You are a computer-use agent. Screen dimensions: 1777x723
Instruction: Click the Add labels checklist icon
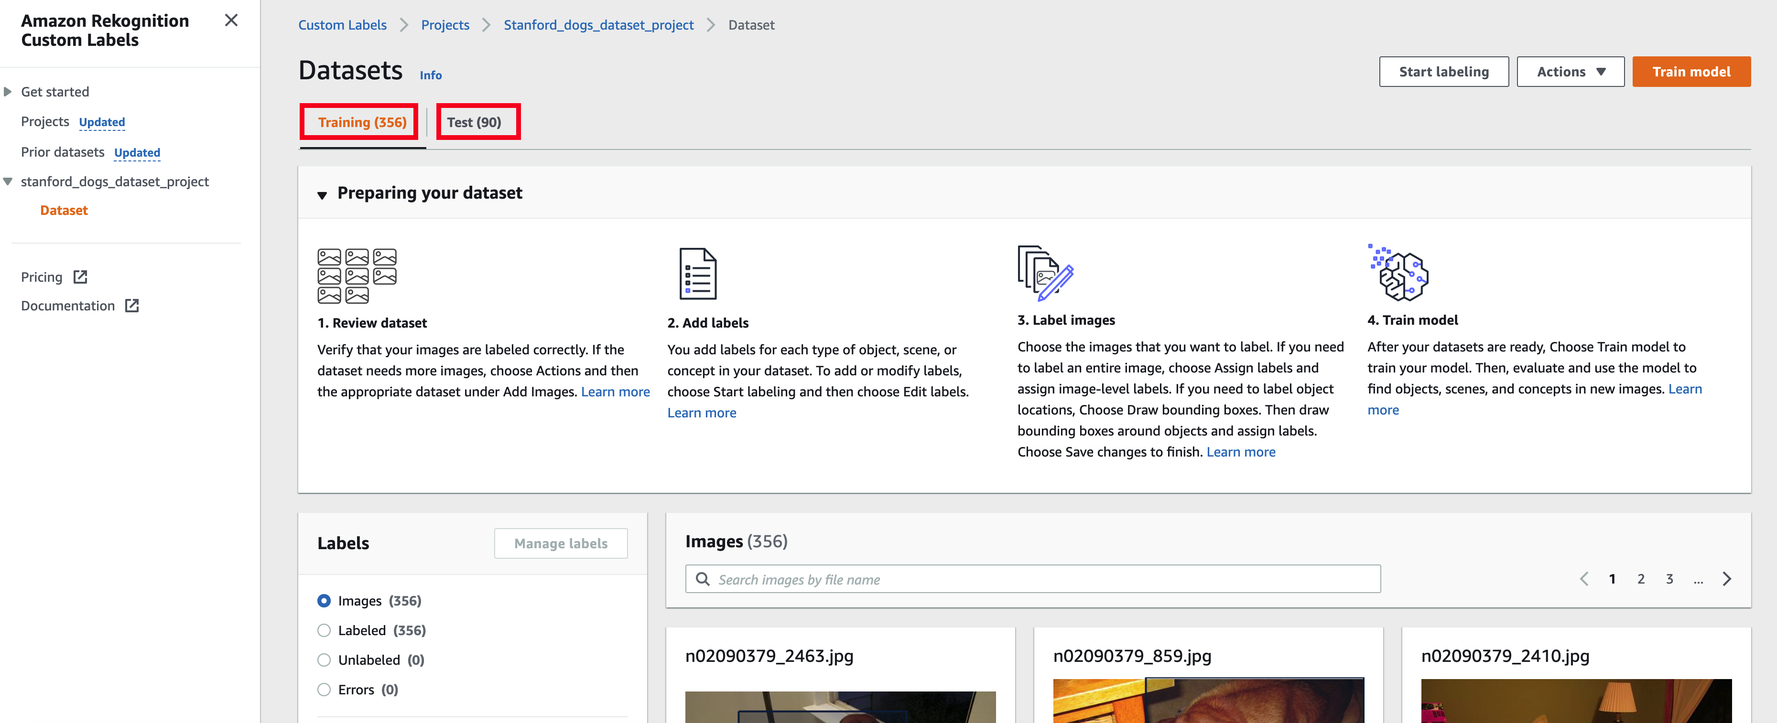(697, 274)
